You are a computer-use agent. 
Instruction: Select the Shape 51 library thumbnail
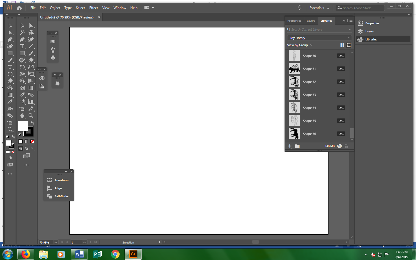tap(294, 69)
